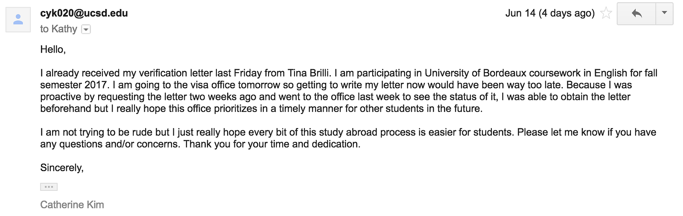Click the sender's profile avatar icon

18,20
